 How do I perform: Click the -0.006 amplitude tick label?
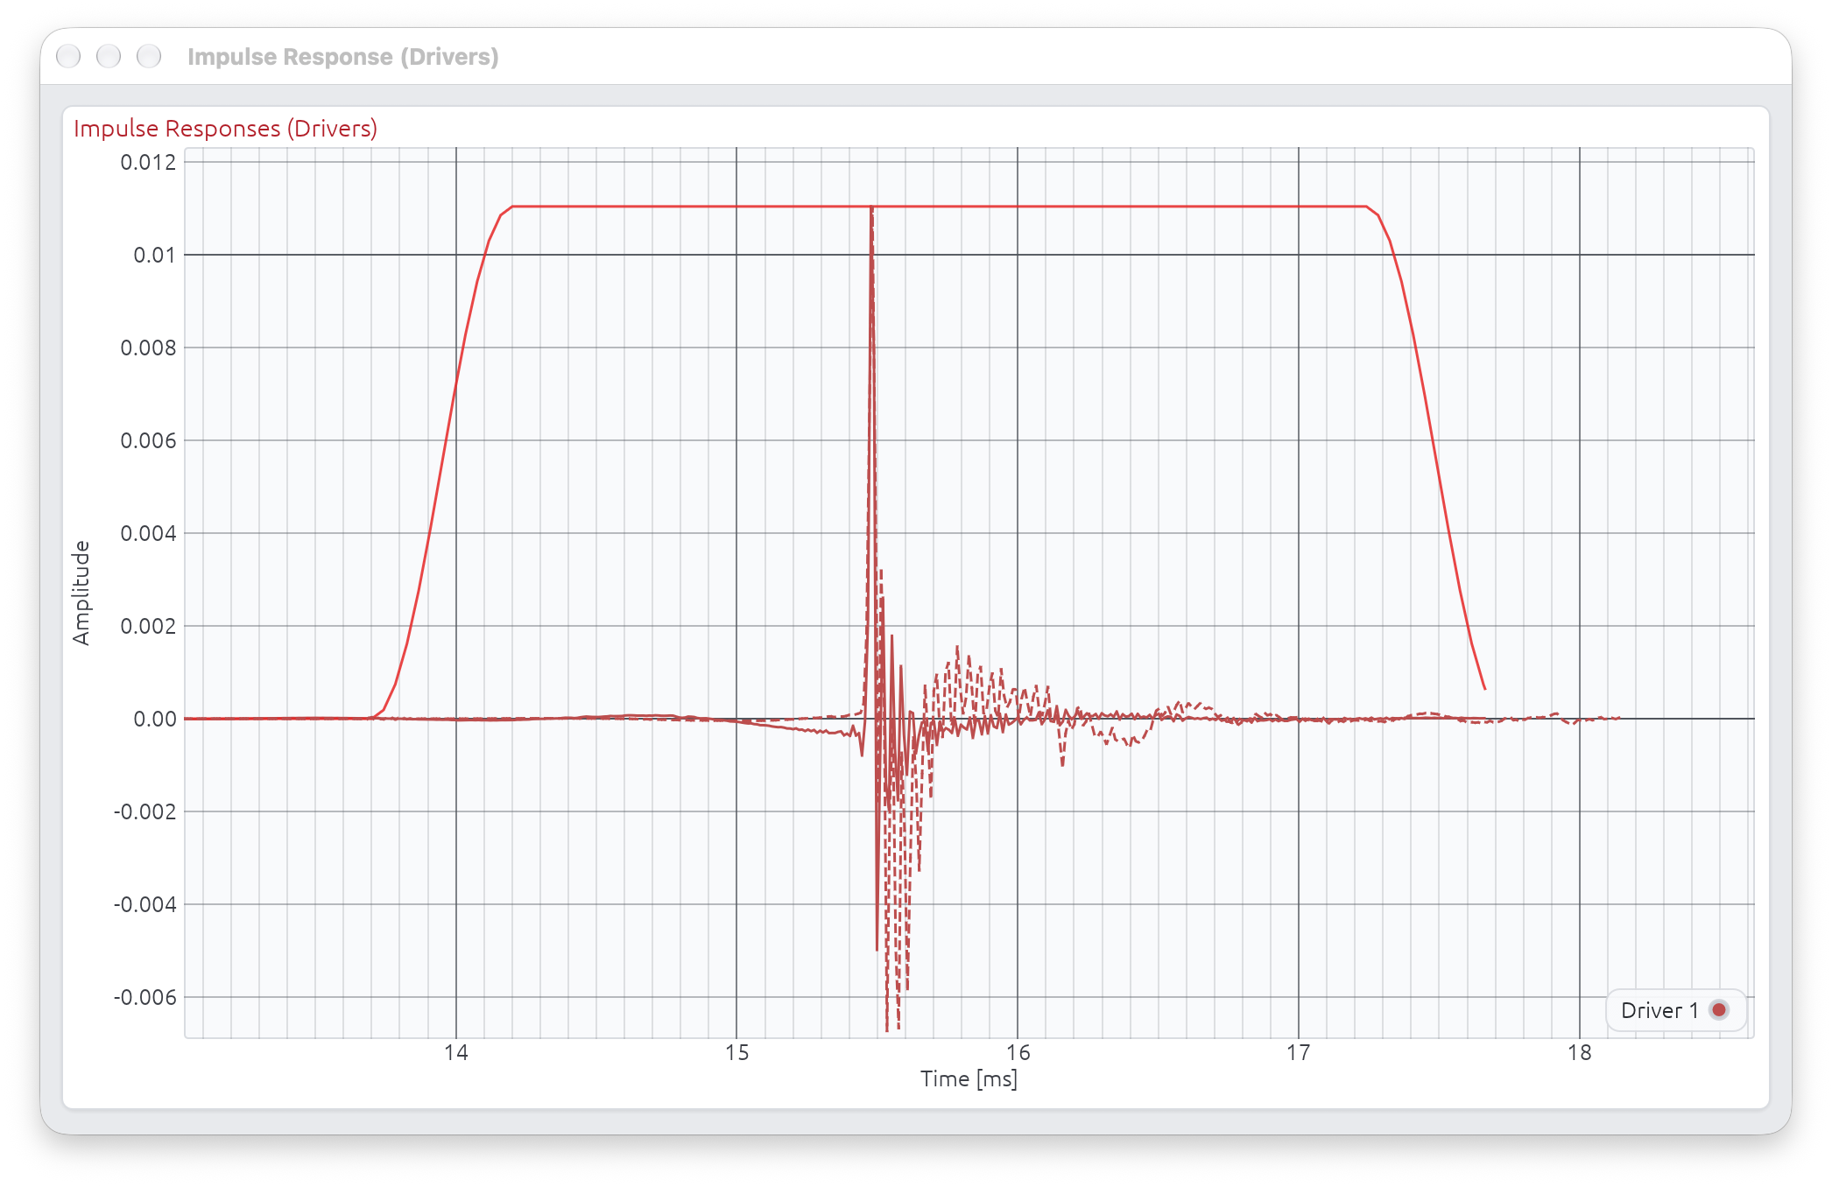(144, 997)
